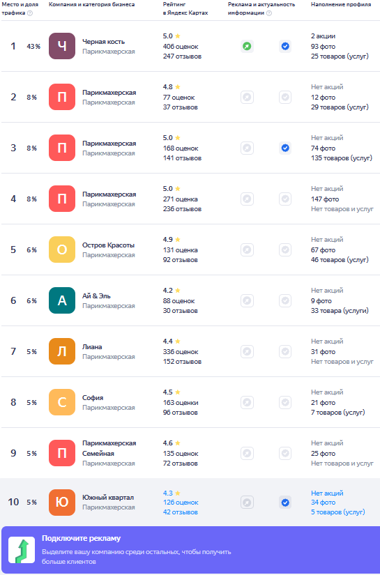Click blue verified badge for Южный квартал

coord(285,503)
